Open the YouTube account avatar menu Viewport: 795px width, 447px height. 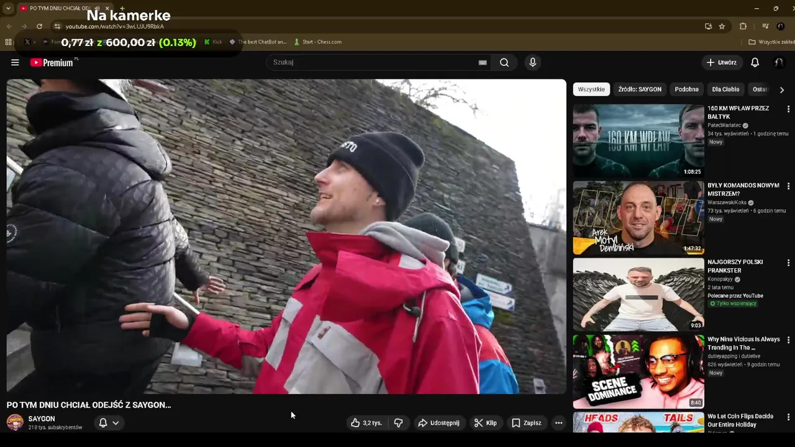(x=778, y=62)
